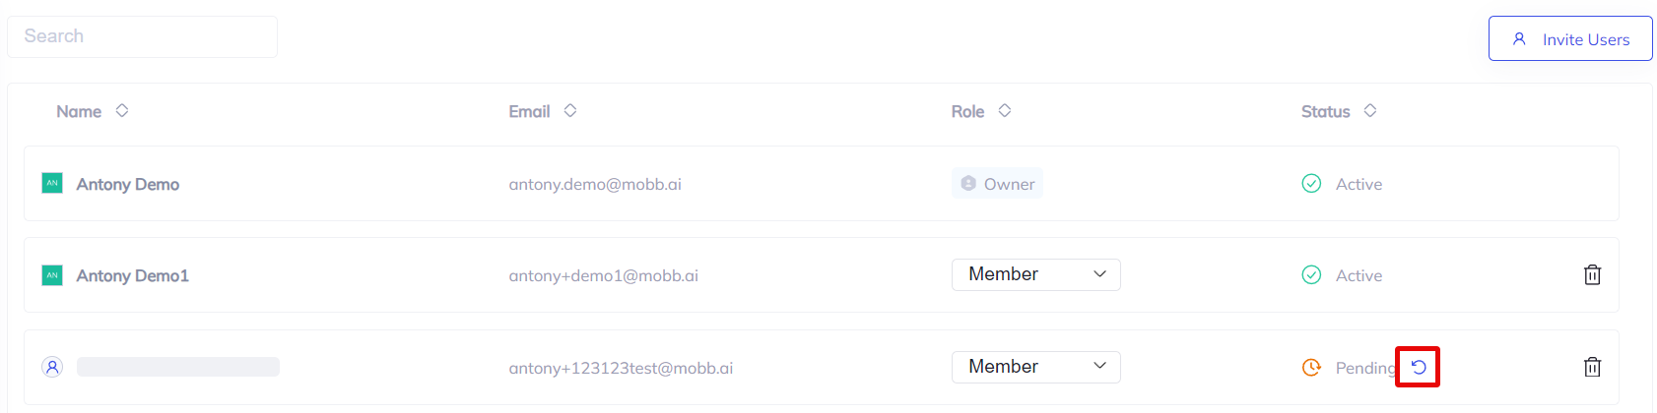This screenshot has width=1657, height=413.
Task: Sort the table by the Name column
Action: pos(122,111)
